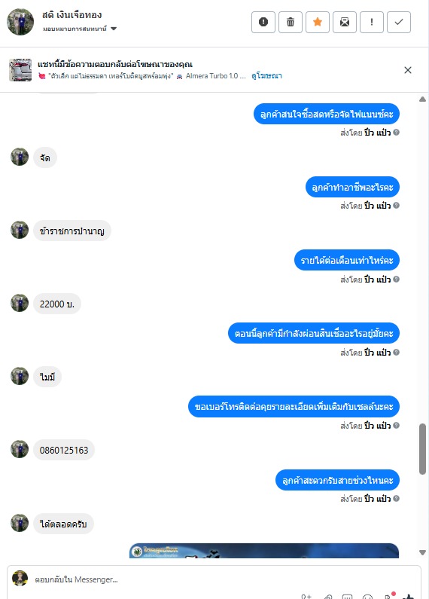The image size is (429, 599).
Task: Dismiss the ad reply banner
Action: tap(408, 70)
